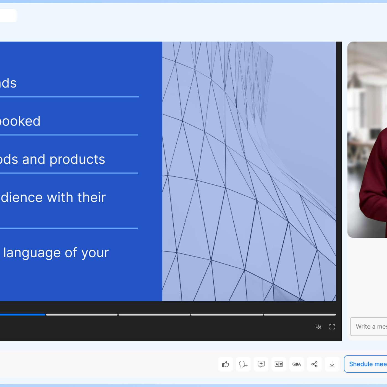
Task: Toggle the muted speaker icon in the player
Action: 318,327
